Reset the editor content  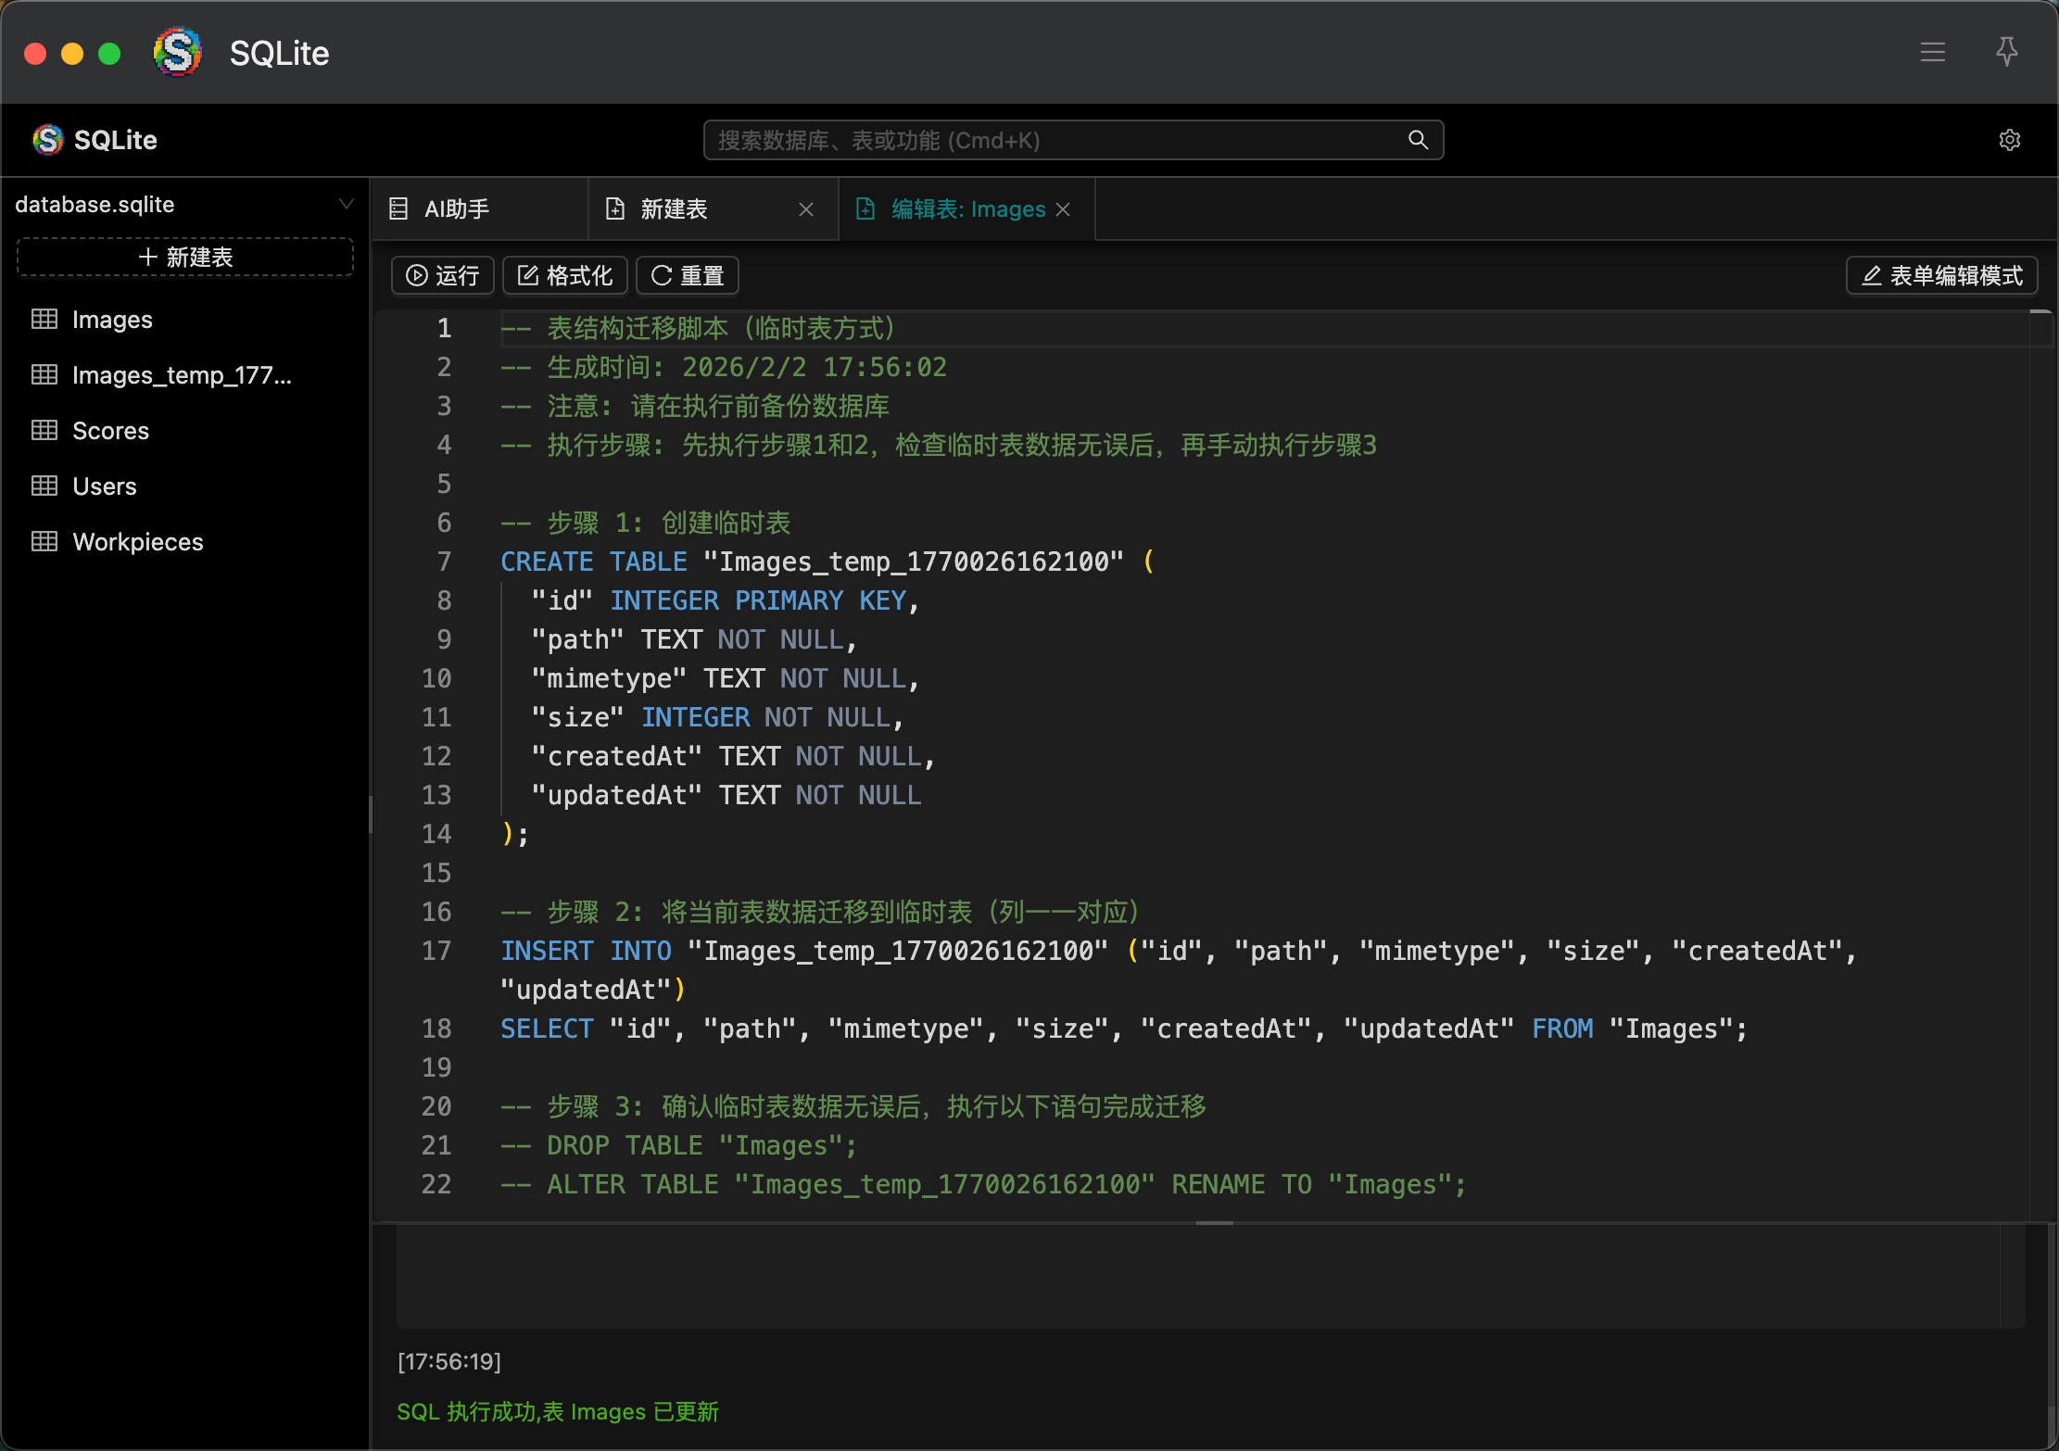pos(688,276)
